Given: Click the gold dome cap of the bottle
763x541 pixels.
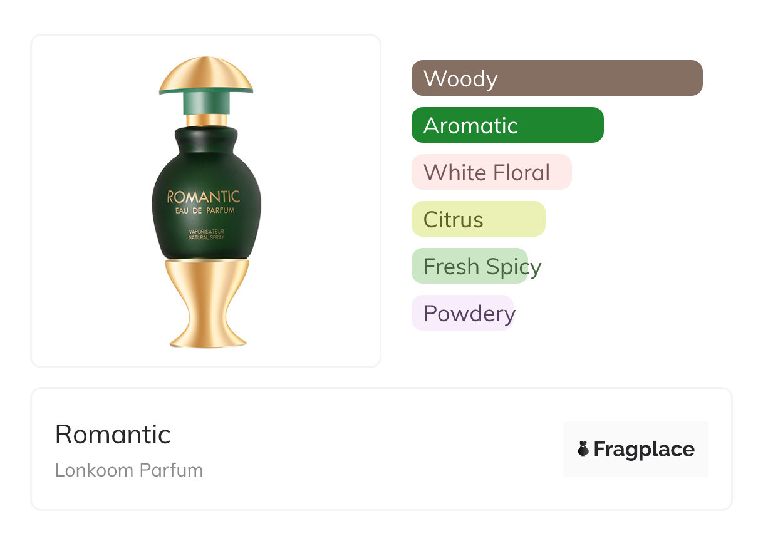Looking at the screenshot, I should [x=206, y=74].
